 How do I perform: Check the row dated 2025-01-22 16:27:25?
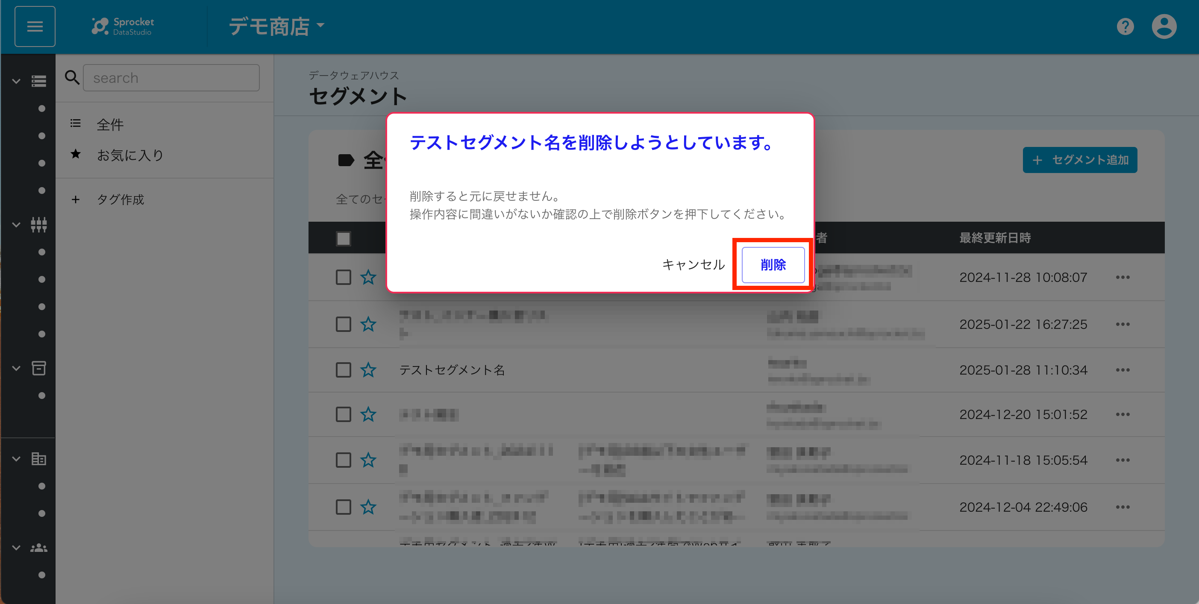pyautogui.click(x=344, y=324)
